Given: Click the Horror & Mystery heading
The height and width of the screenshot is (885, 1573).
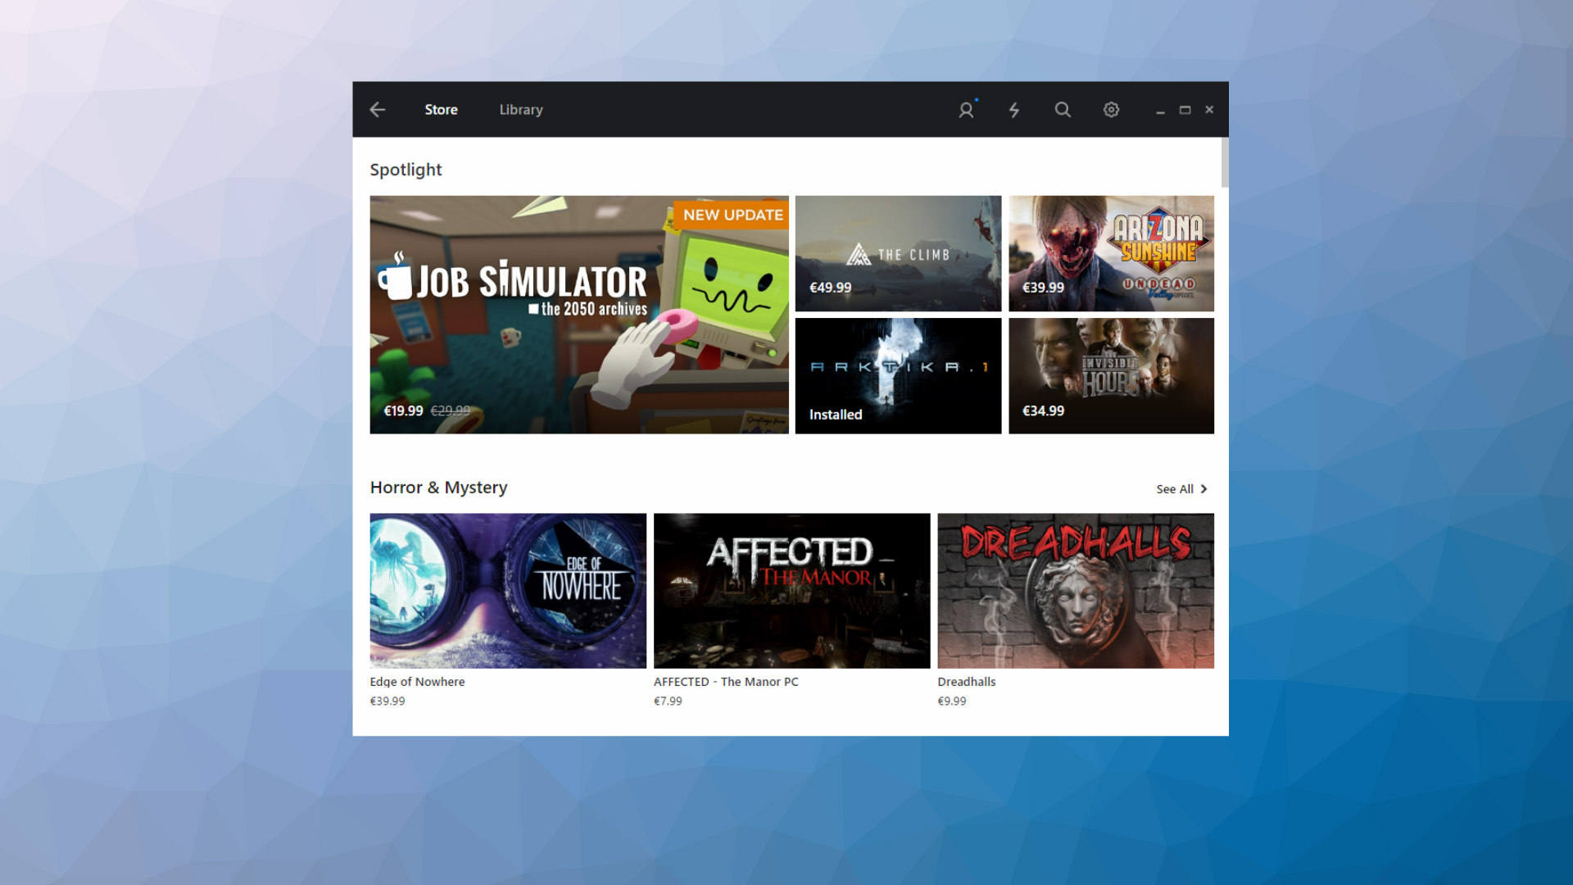Looking at the screenshot, I should [x=438, y=488].
